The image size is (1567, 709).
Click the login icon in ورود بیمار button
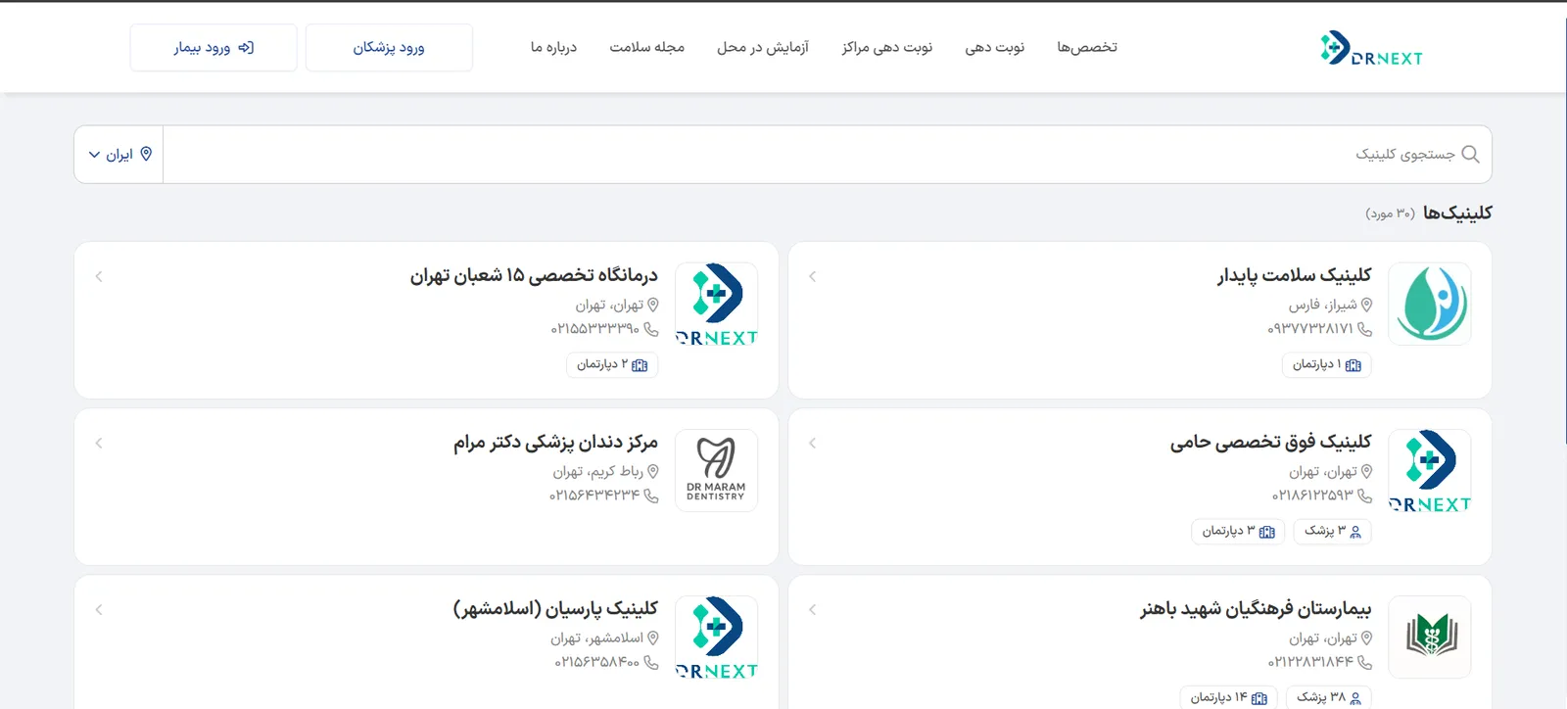[246, 47]
